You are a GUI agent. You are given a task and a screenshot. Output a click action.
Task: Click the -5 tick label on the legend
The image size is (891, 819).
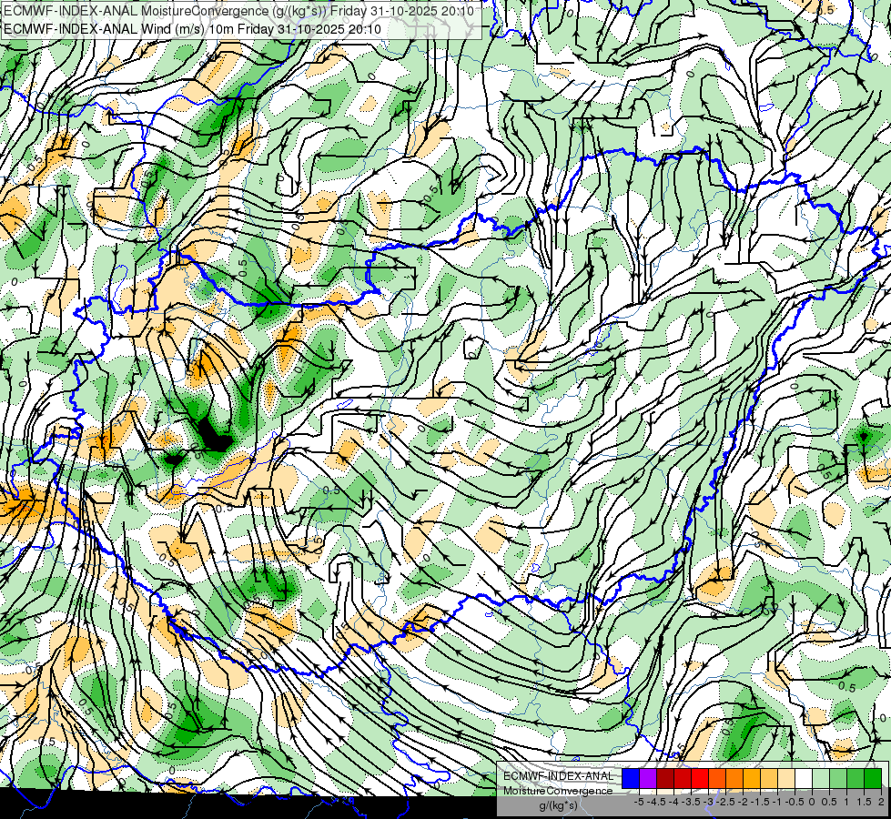639,802
